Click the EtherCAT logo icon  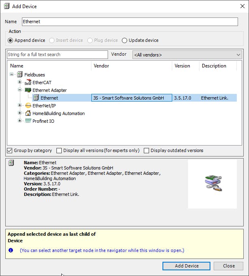pyautogui.click(x=28, y=82)
